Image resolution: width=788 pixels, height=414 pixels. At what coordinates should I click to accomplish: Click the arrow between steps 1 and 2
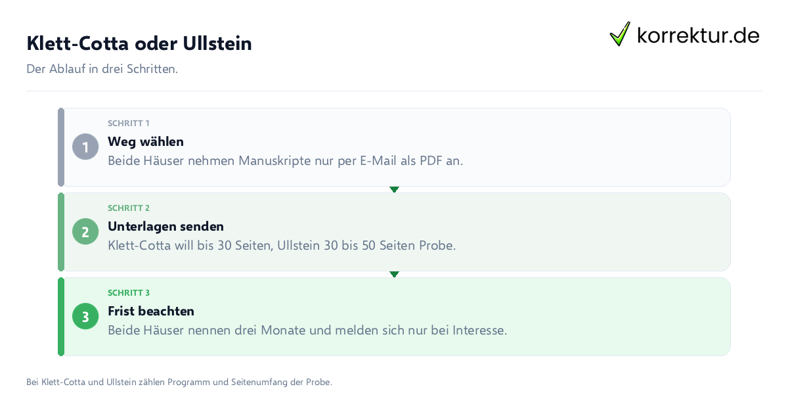(394, 189)
